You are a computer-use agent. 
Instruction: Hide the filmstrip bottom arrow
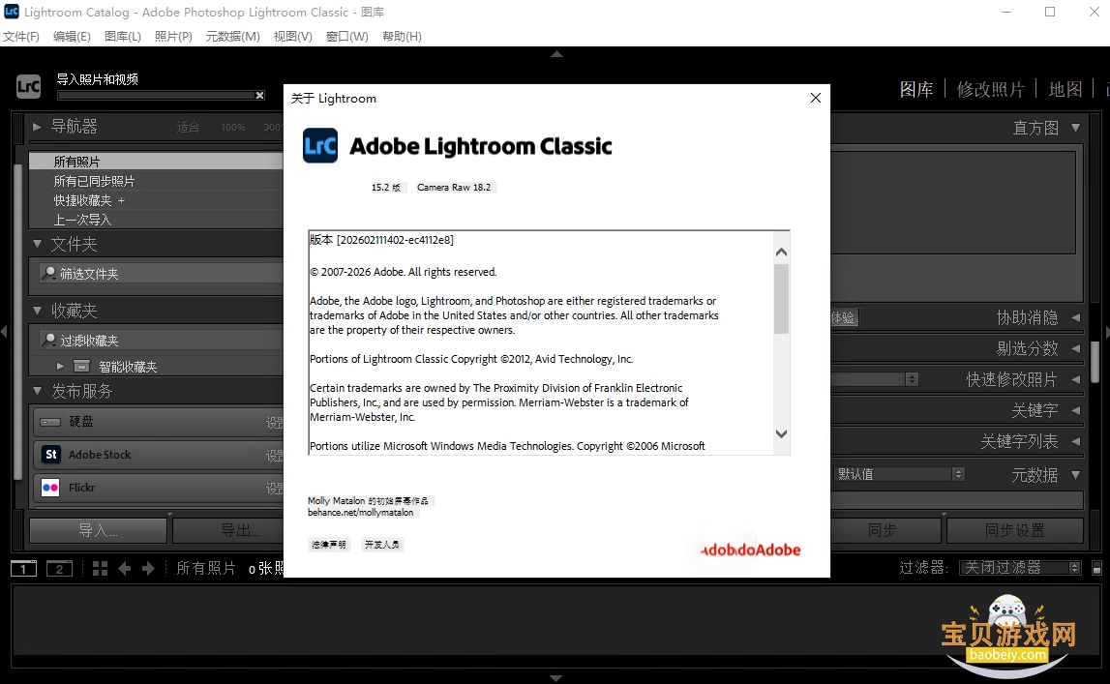click(x=556, y=678)
